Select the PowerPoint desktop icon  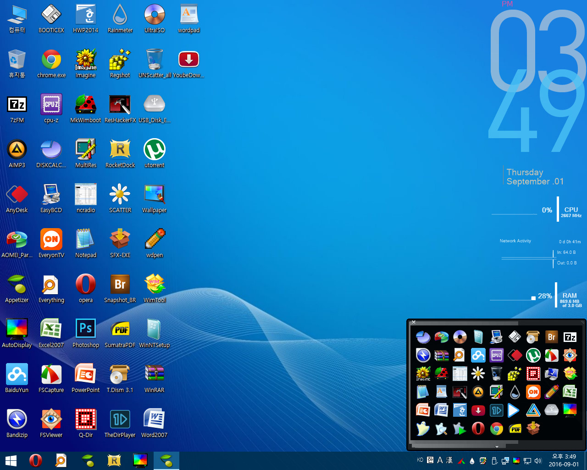click(x=86, y=379)
